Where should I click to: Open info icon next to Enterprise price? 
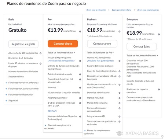coord(159,34)
